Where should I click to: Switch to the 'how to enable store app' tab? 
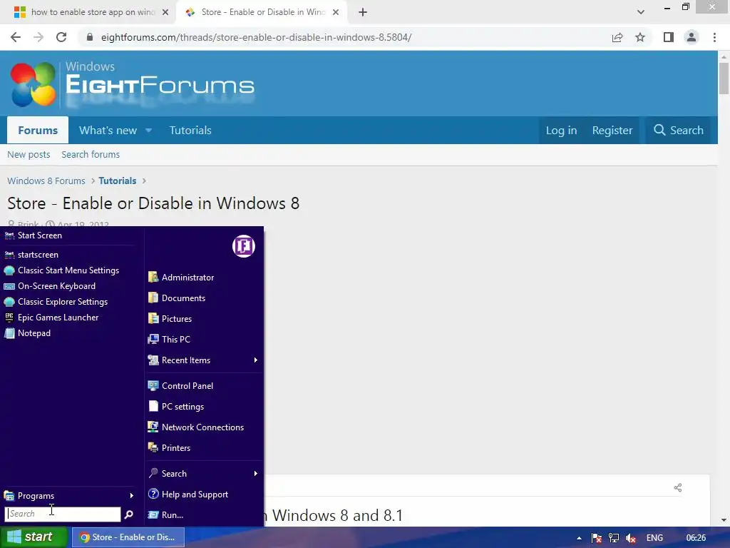92,12
